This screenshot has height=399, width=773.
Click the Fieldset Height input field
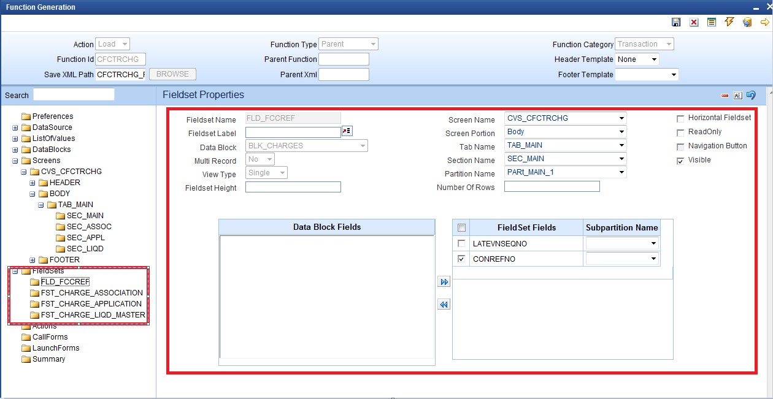click(x=293, y=187)
